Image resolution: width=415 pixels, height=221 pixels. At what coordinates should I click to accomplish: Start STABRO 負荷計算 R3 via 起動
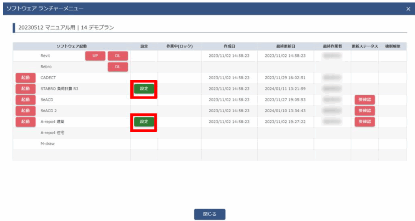[x=25, y=89]
